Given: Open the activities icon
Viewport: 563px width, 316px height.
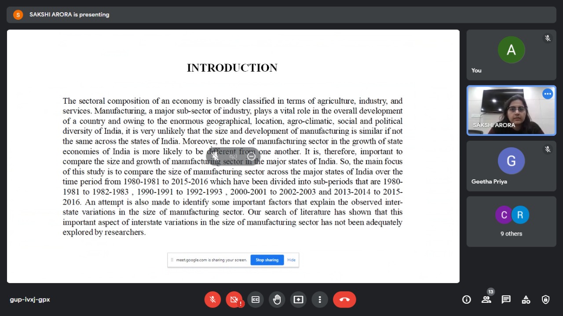Looking at the screenshot, I should point(526,300).
